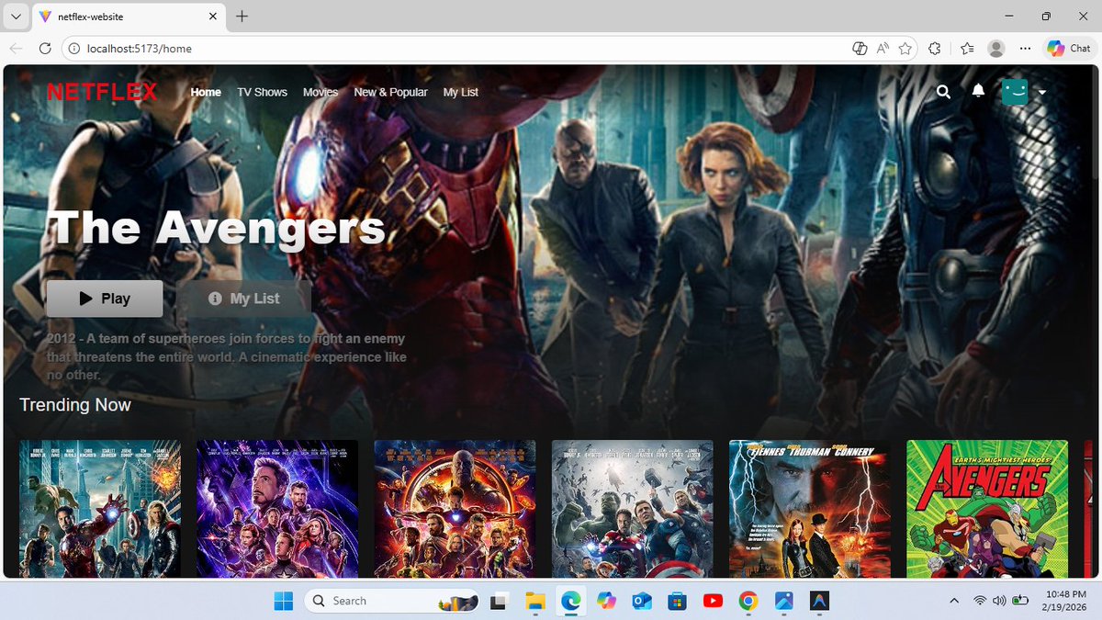
Task: Open a new tab with plus button
Action: point(242,17)
